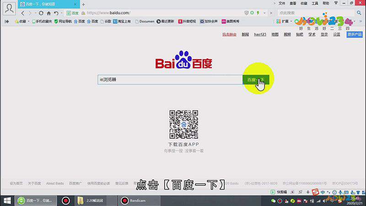Switch to 百度一下 browser taskbar item
This screenshot has height=206, width=366.
coord(36,201)
